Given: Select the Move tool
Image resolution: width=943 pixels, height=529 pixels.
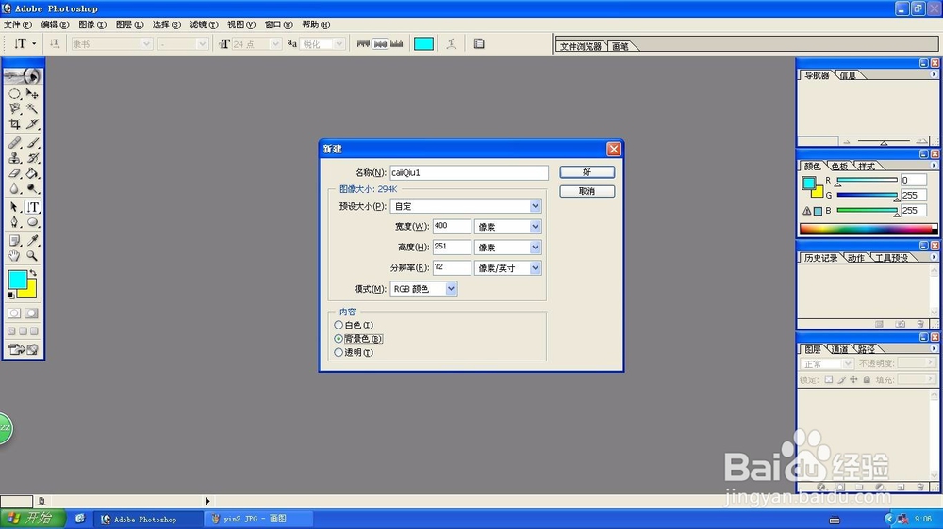Looking at the screenshot, I should (x=32, y=94).
